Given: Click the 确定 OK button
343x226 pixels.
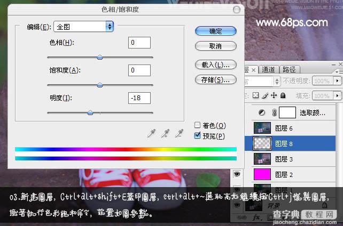Looking at the screenshot, I should (215, 31).
